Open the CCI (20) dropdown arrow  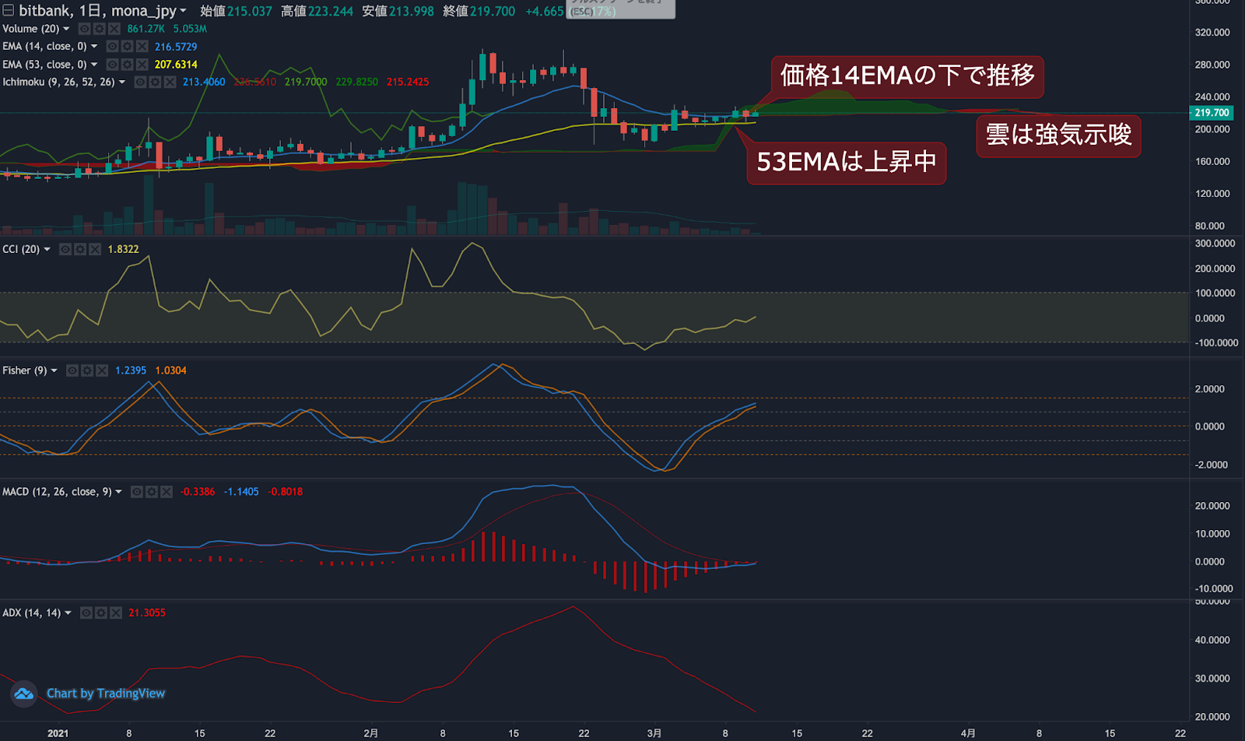pyautogui.click(x=47, y=249)
